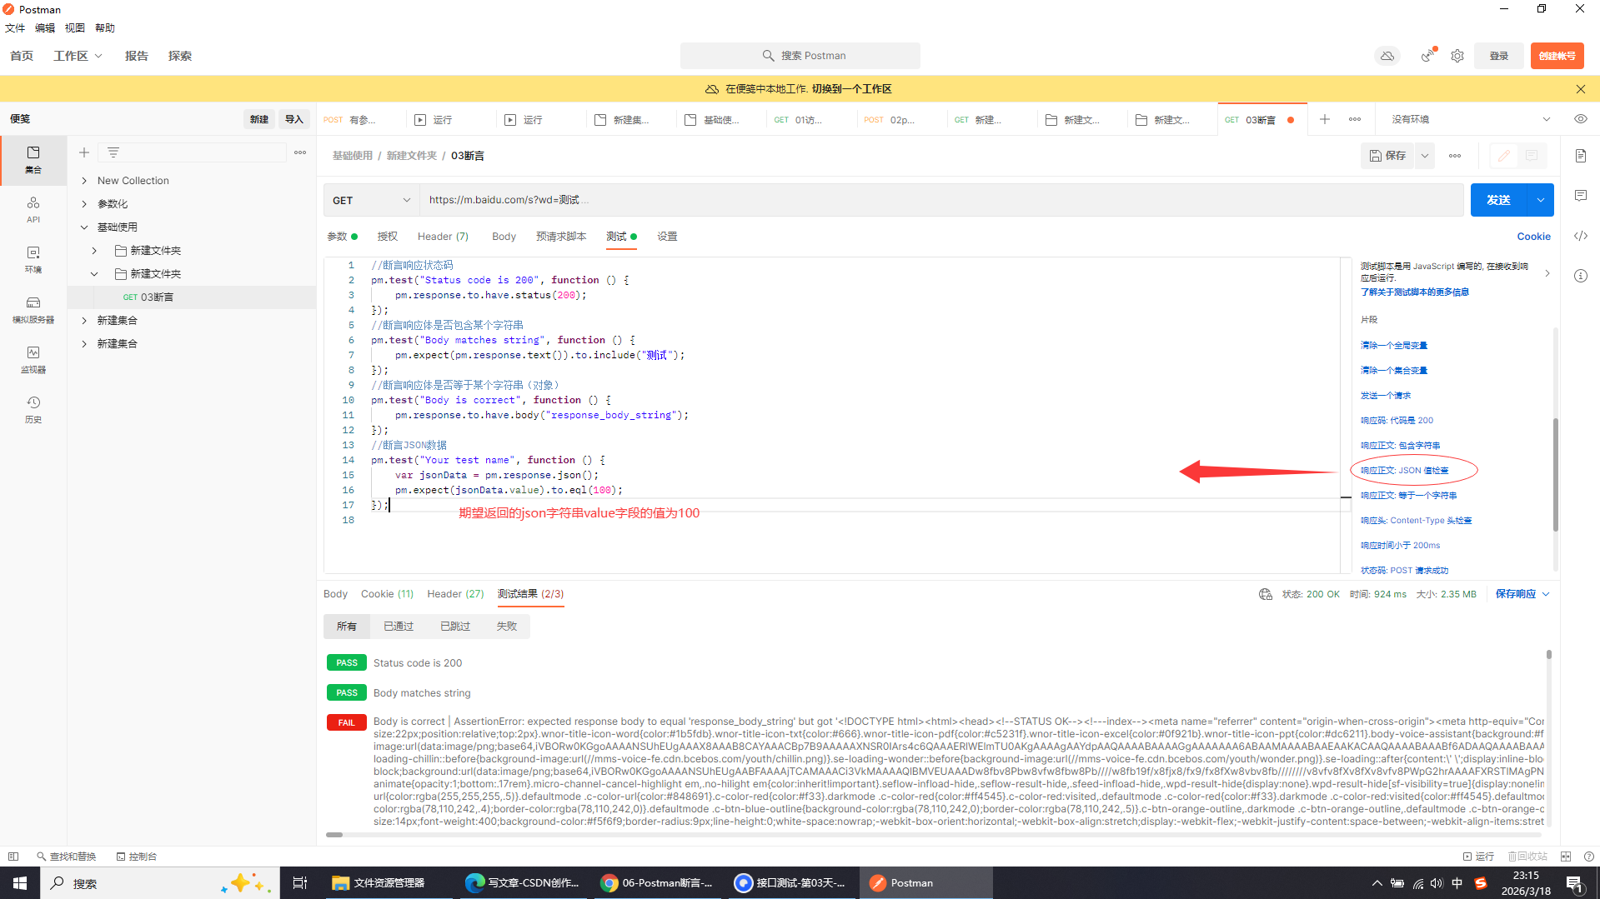Viewport: 1600px width, 899px height.
Task: Open the History (历史) sidebar section
Action: coord(33,409)
